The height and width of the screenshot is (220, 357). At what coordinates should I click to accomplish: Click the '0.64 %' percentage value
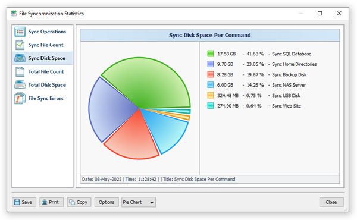coord(253,106)
